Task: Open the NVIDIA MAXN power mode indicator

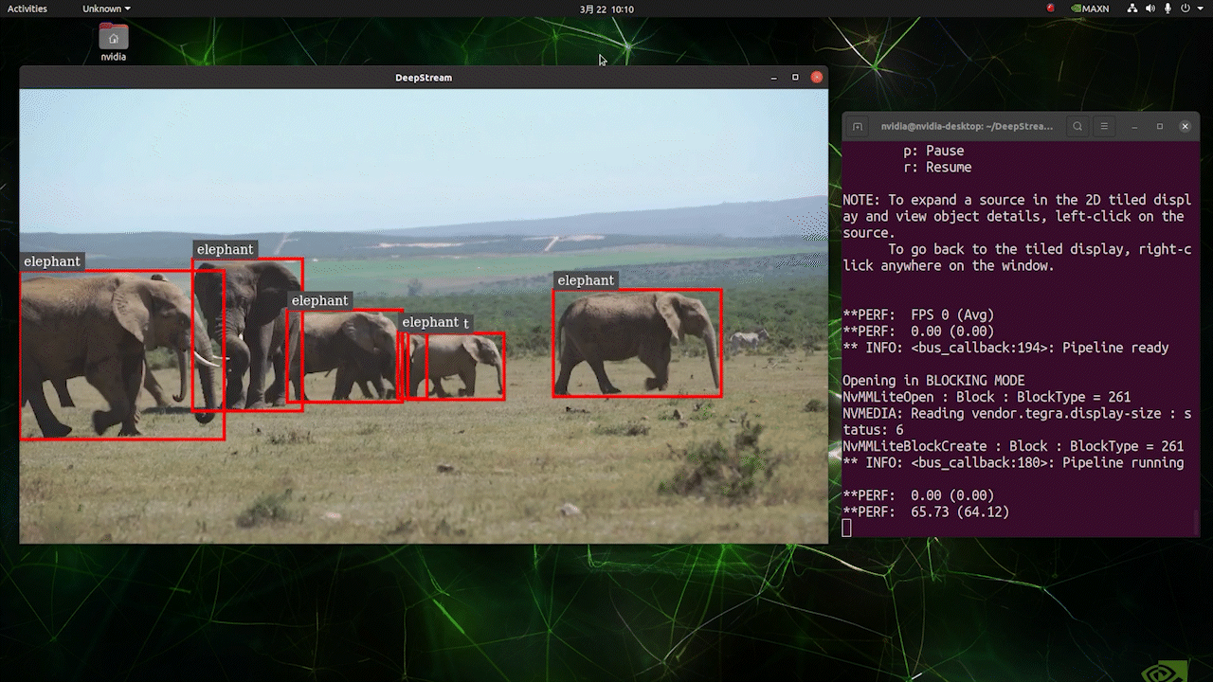Action: (1090, 9)
